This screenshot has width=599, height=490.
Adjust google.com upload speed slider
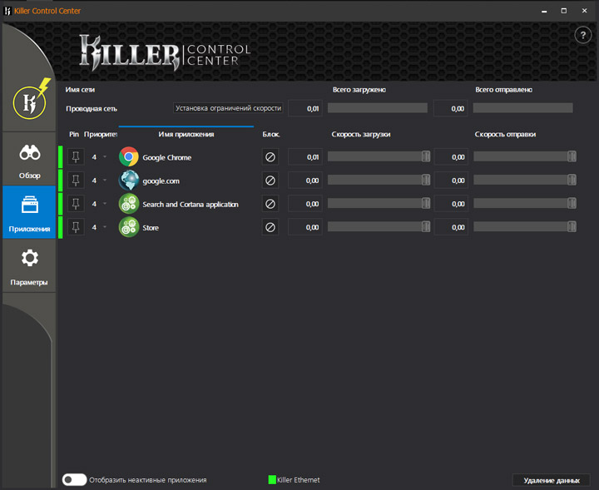click(572, 180)
